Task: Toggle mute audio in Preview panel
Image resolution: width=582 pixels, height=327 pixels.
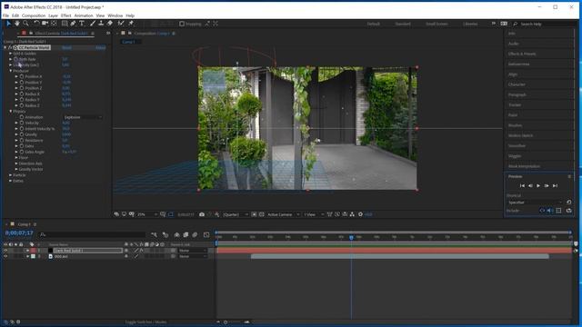Action: [x=550, y=211]
